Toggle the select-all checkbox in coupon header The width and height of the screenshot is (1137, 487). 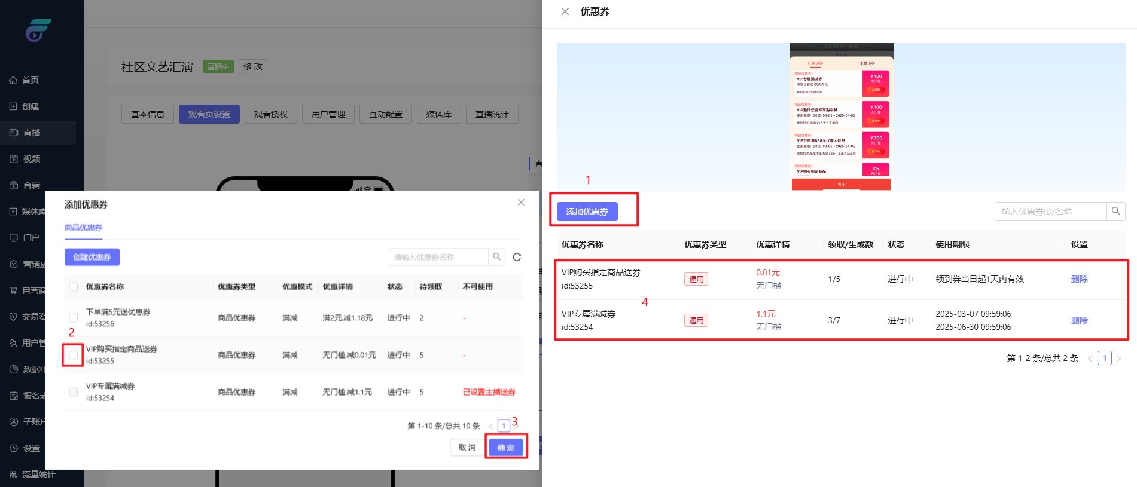pyautogui.click(x=73, y=287)
